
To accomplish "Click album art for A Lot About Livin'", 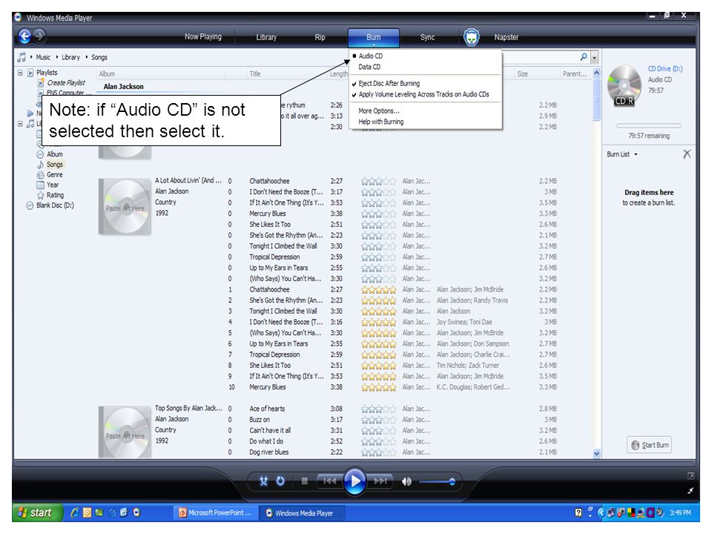I will pyautogui.click(x=125, y=207).
